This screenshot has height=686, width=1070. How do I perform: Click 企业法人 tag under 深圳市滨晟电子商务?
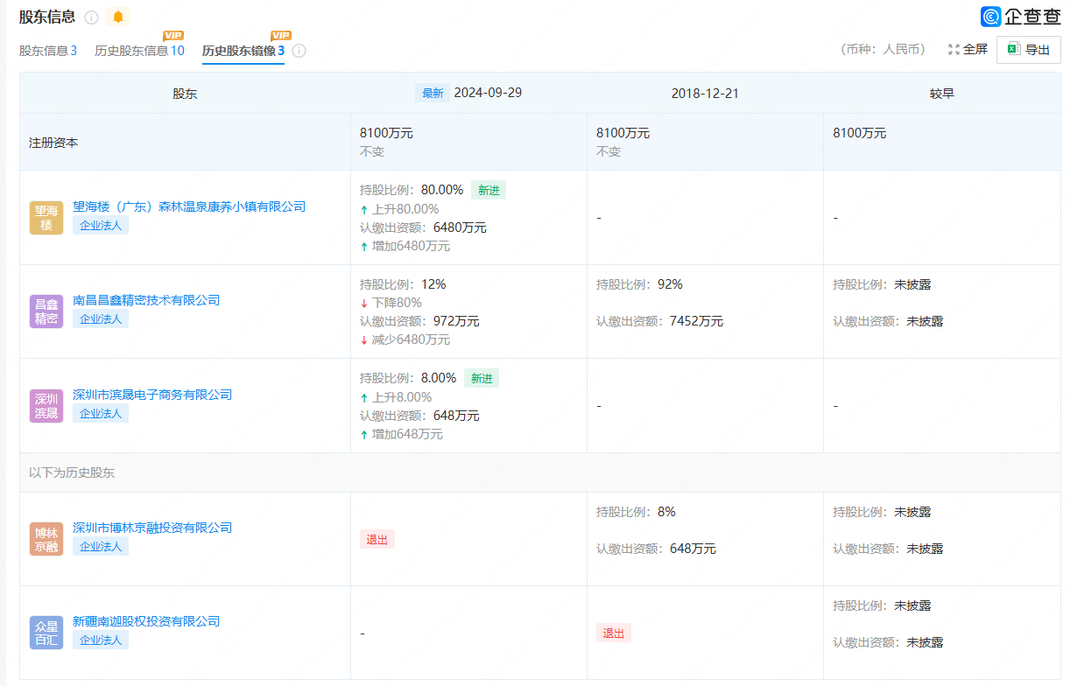pos(101,413)
